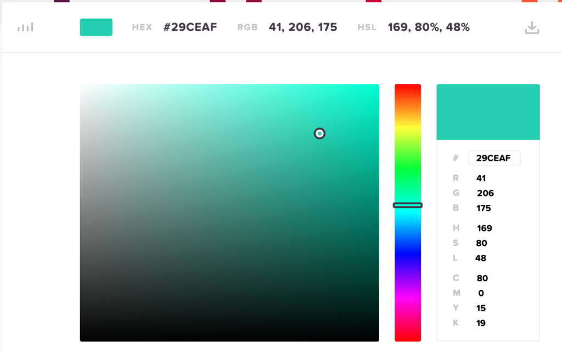This screenshot has height=353, width=562.
Task: Click the bar chart icon at top left
Action: tap(25, 27)
